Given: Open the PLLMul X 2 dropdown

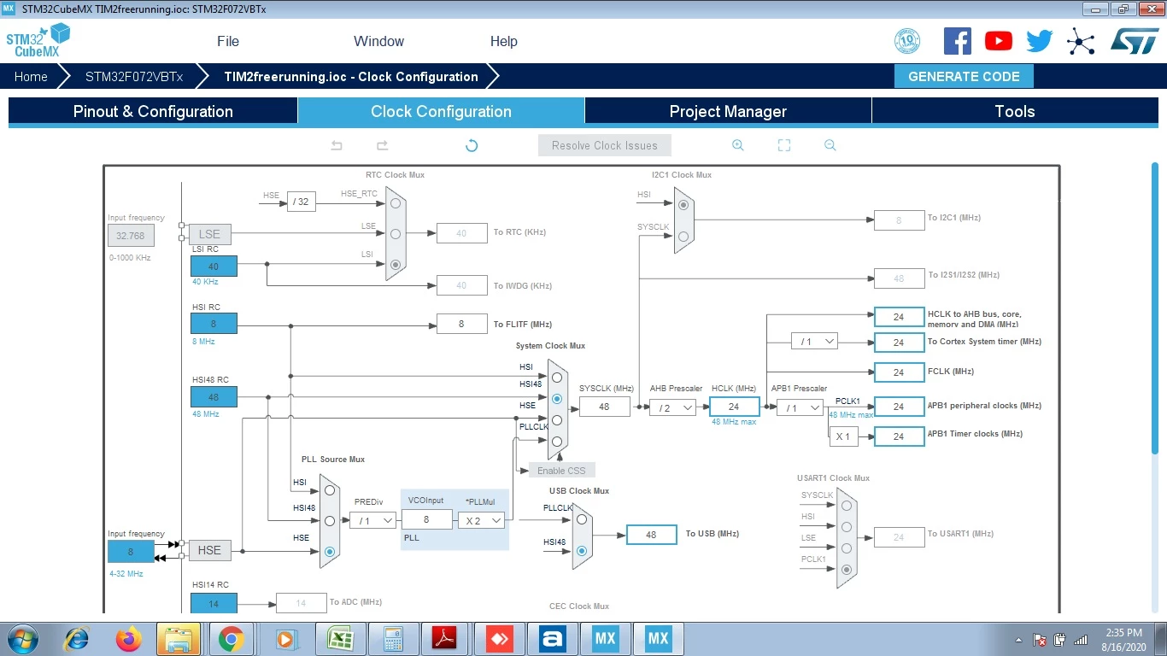Looking at the screenshot, I should [x=481, y=520].
